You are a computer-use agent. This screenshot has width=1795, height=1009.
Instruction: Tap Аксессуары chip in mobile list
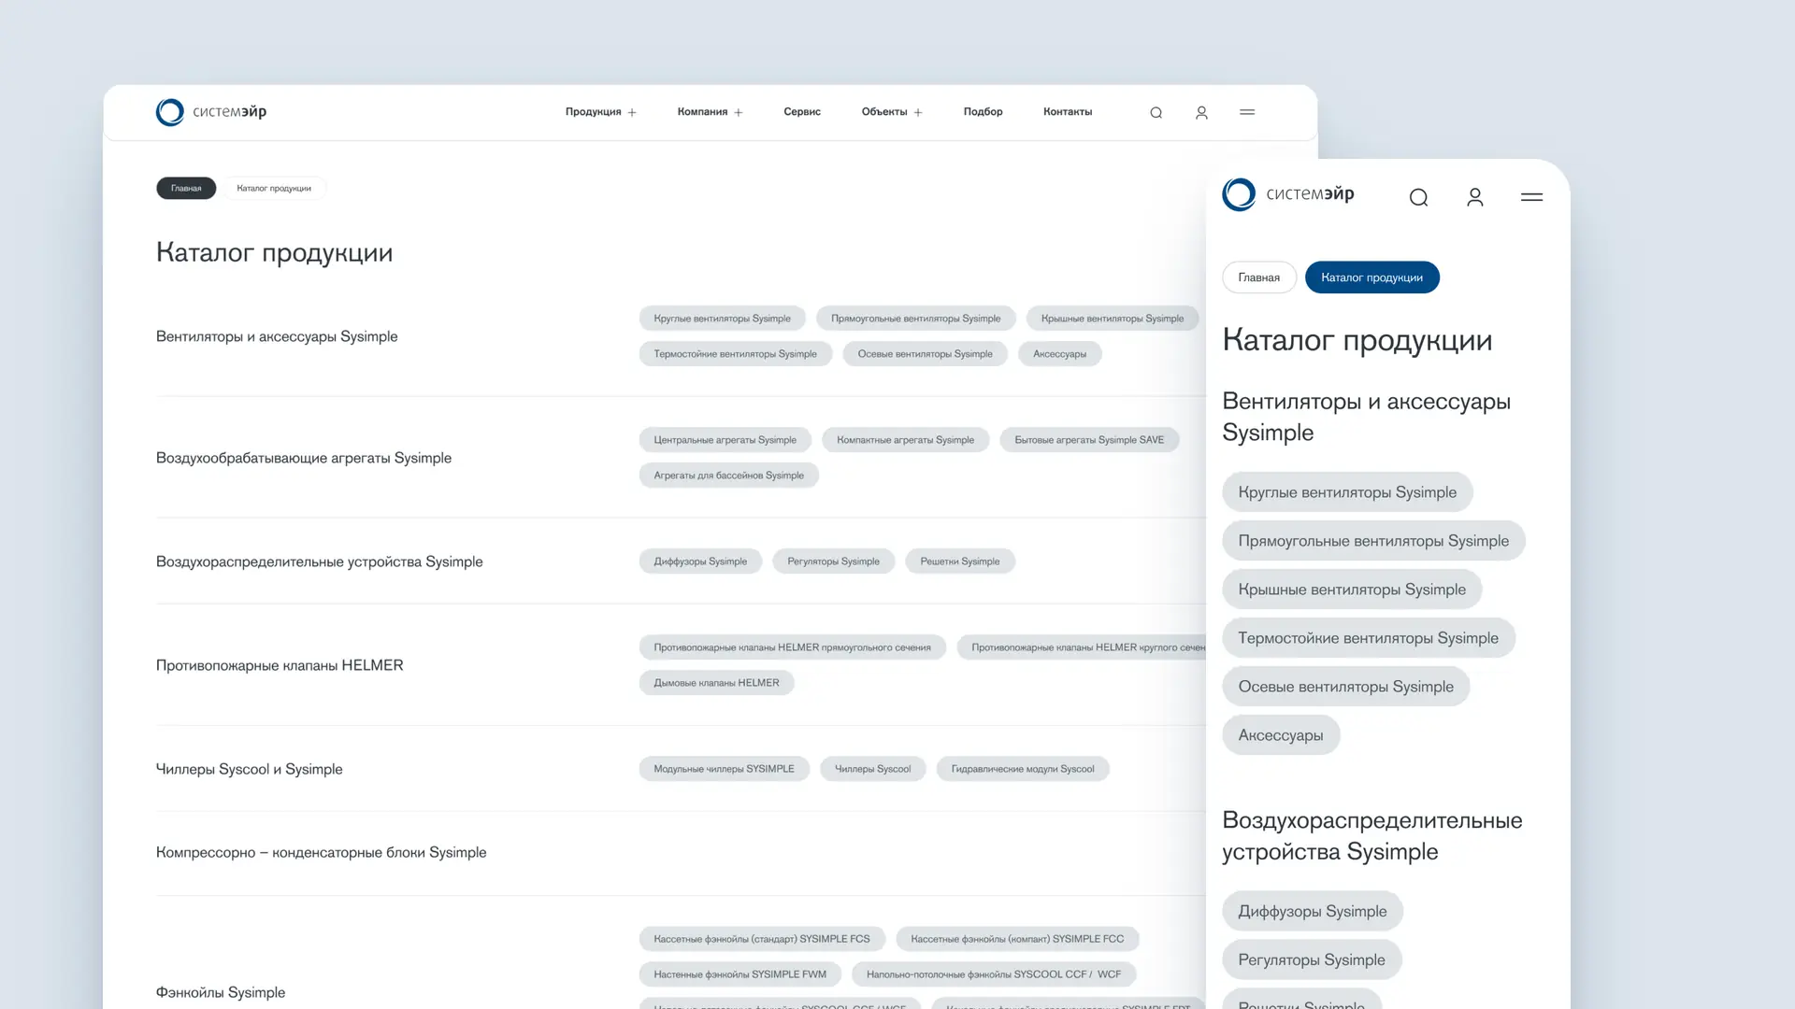[1281, 735]
